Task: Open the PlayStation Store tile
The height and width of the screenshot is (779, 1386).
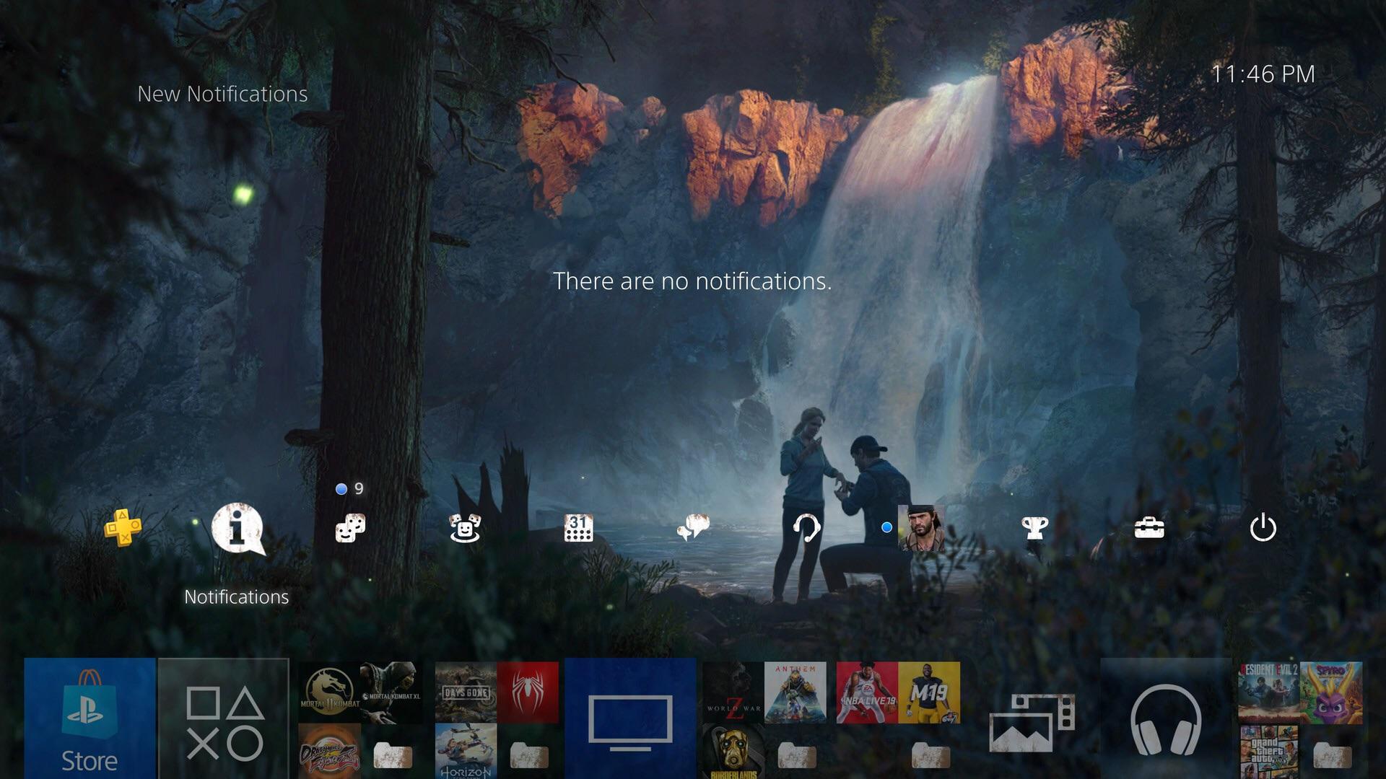Action: (x=90, y=718)
